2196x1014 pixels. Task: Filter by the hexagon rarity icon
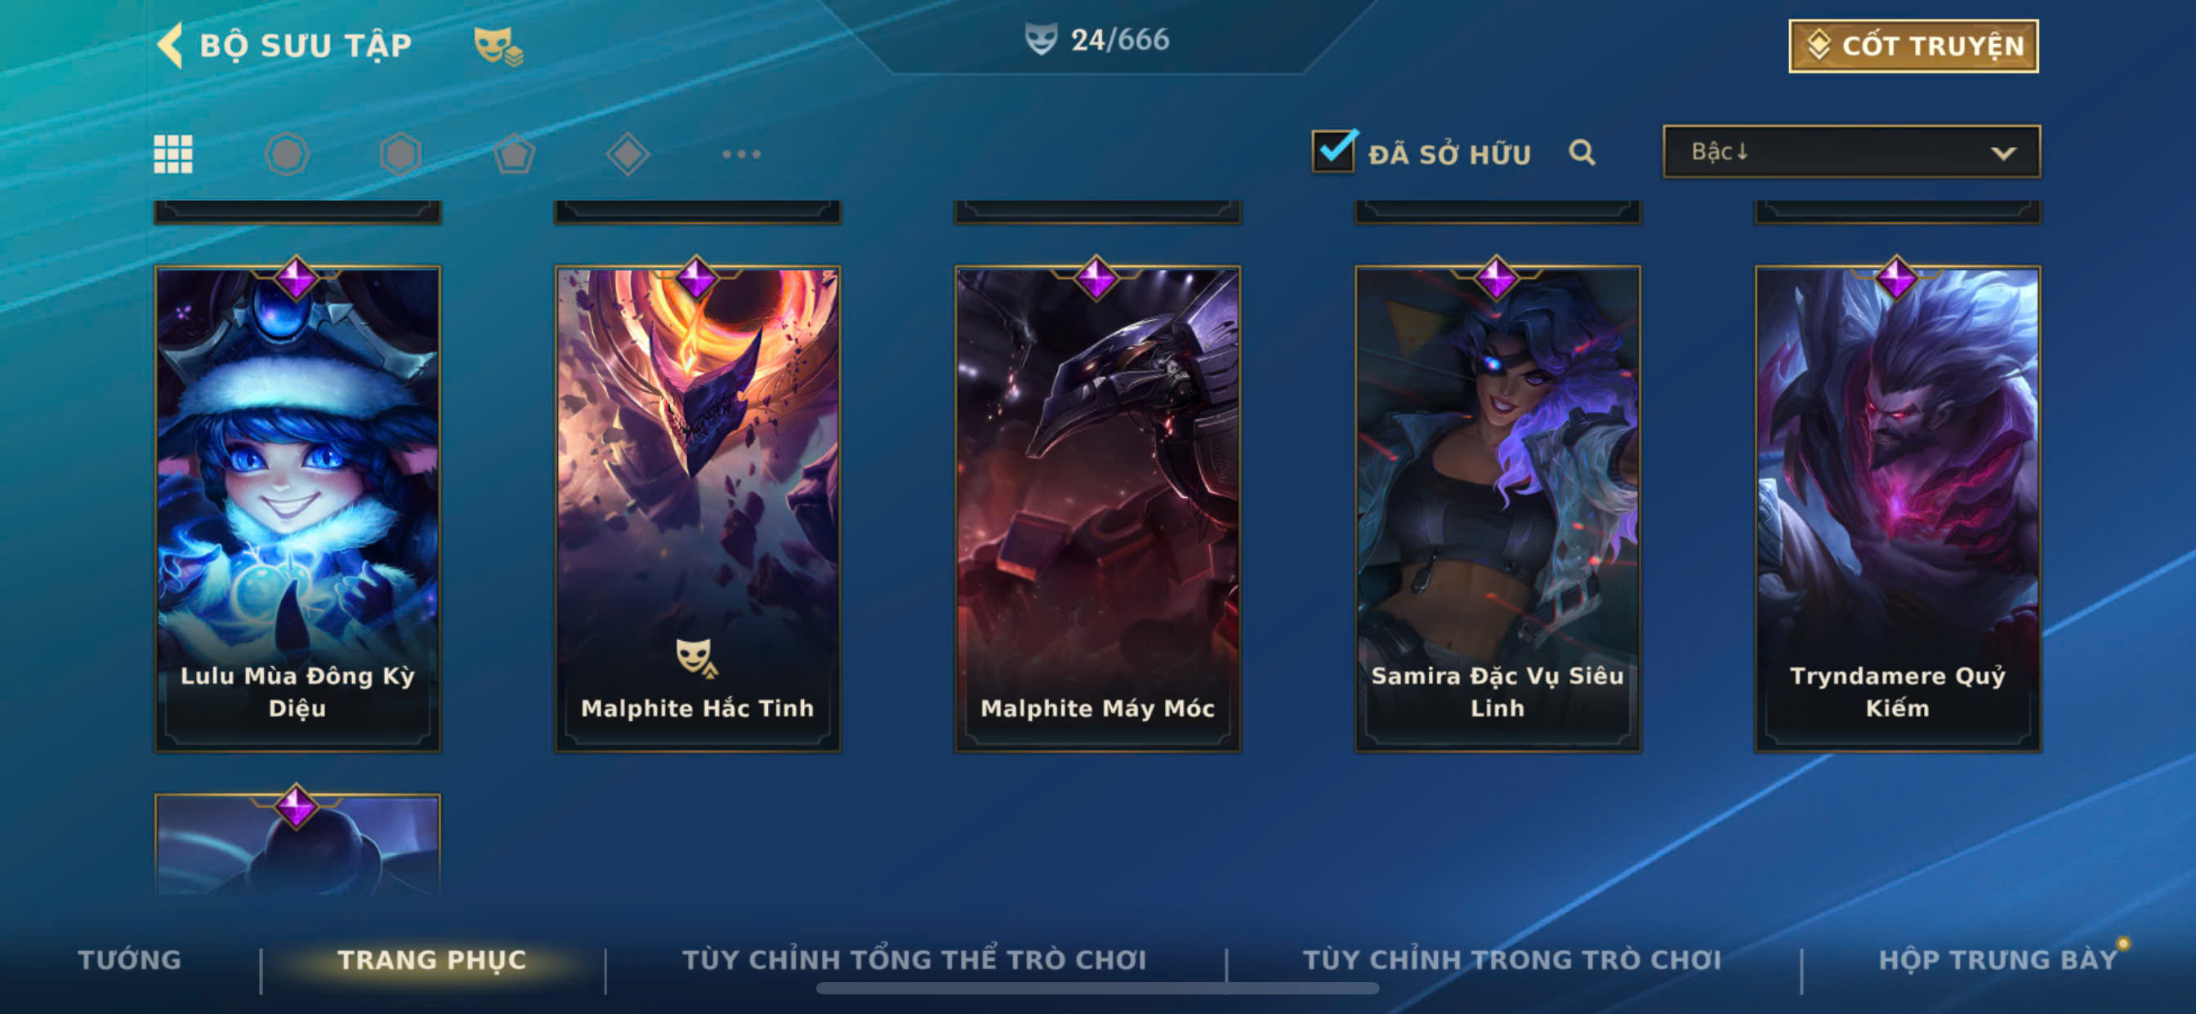click(x=399, y=154)
